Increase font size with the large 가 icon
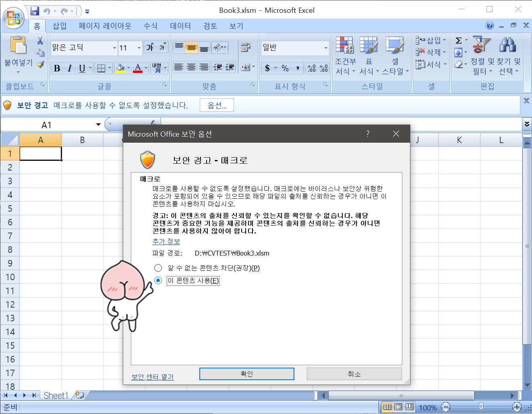The height and width of the screenshot is (414, 532). [150, 47]
